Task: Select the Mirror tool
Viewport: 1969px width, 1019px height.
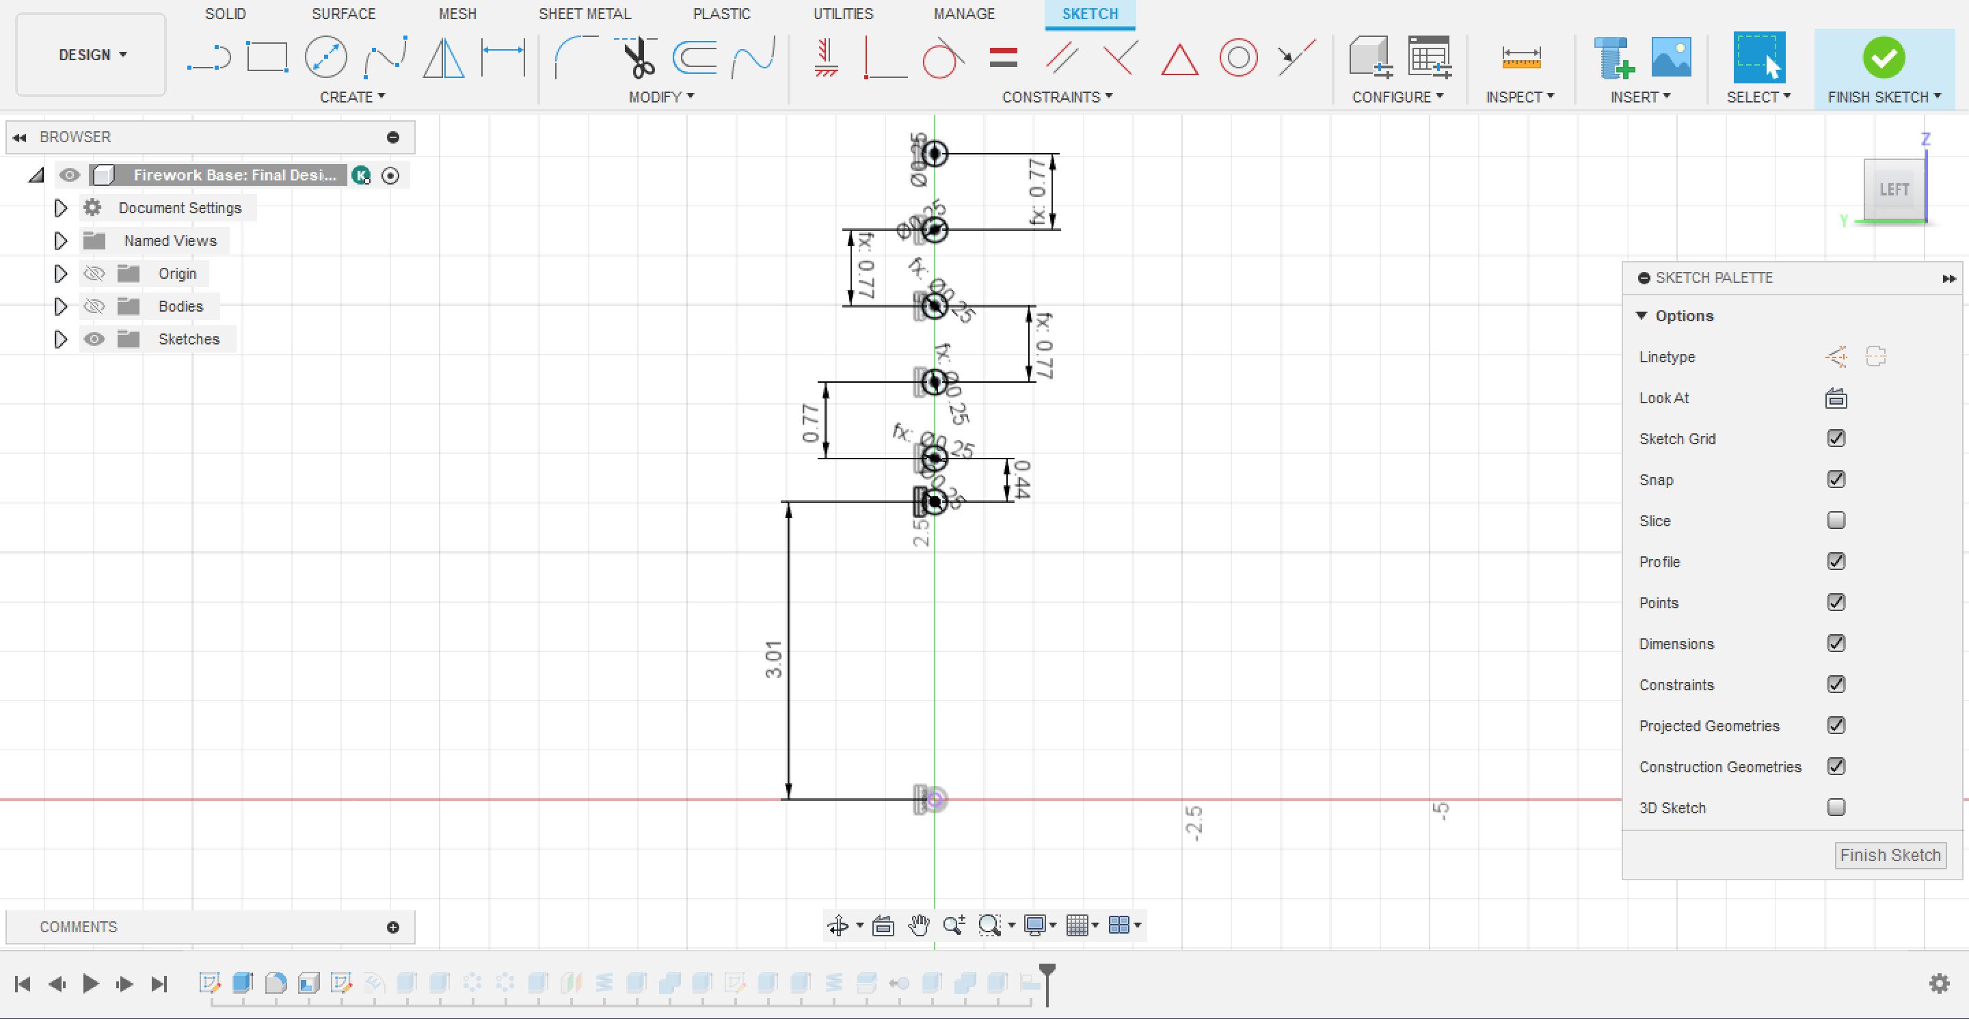Action: pos(443,58)
